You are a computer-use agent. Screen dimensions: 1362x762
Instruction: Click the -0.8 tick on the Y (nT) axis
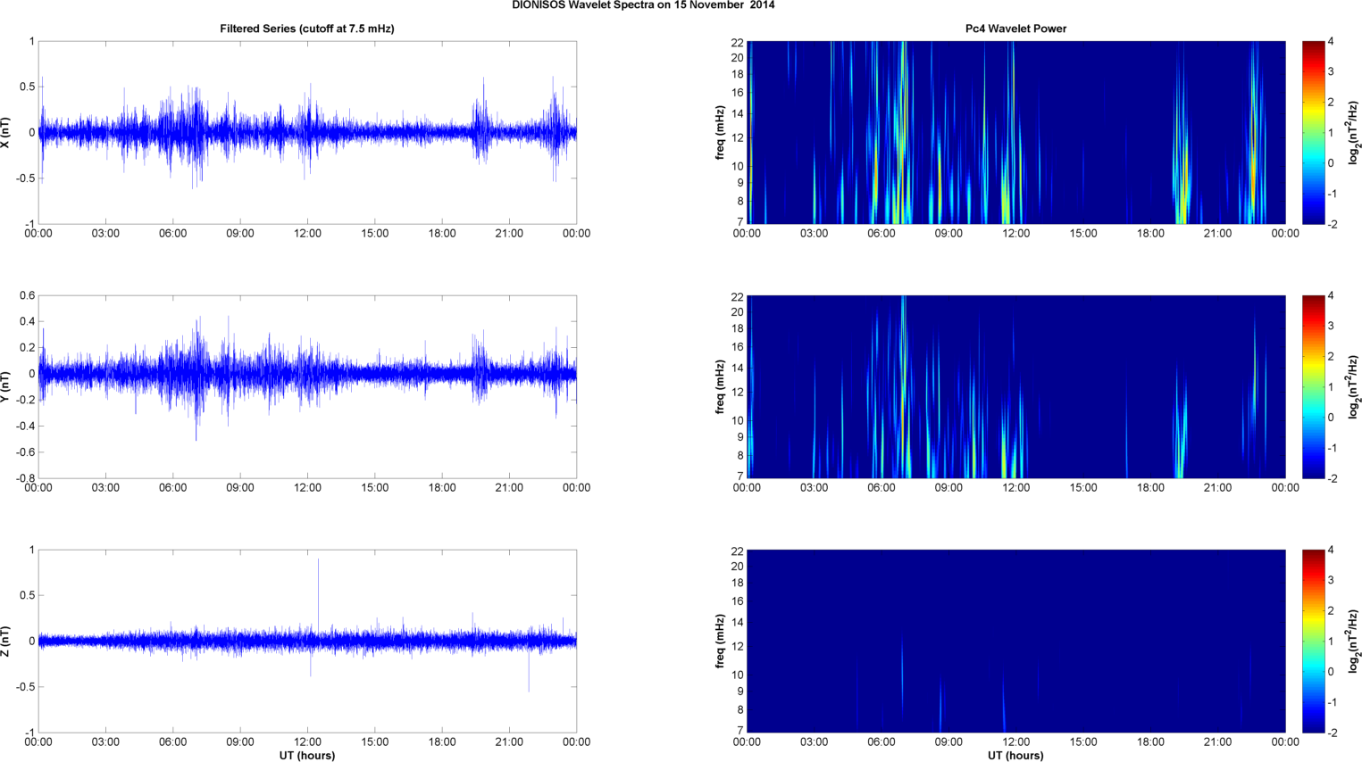[25, 478]
